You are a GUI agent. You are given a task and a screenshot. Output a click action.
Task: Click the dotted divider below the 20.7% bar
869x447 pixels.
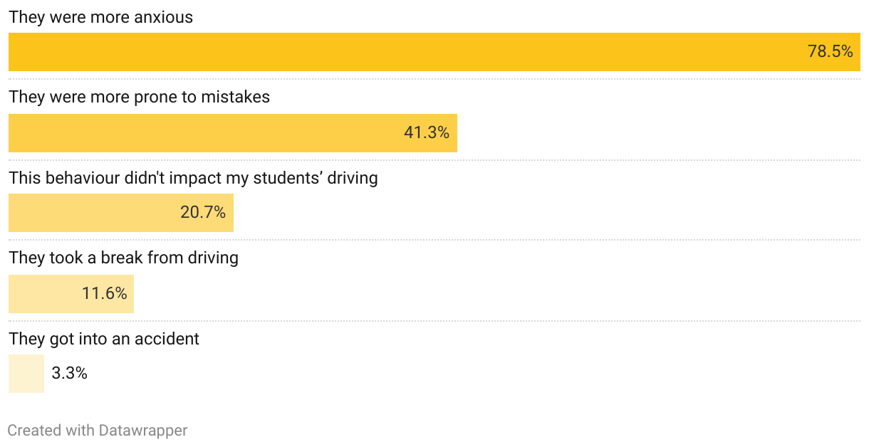(434, 240)
